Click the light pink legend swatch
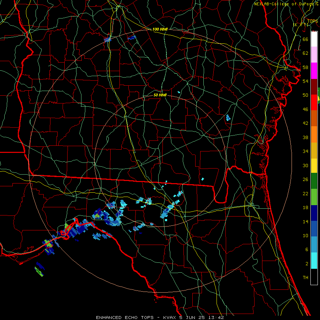This screenshot has height=320, width=320. [314, 55]
